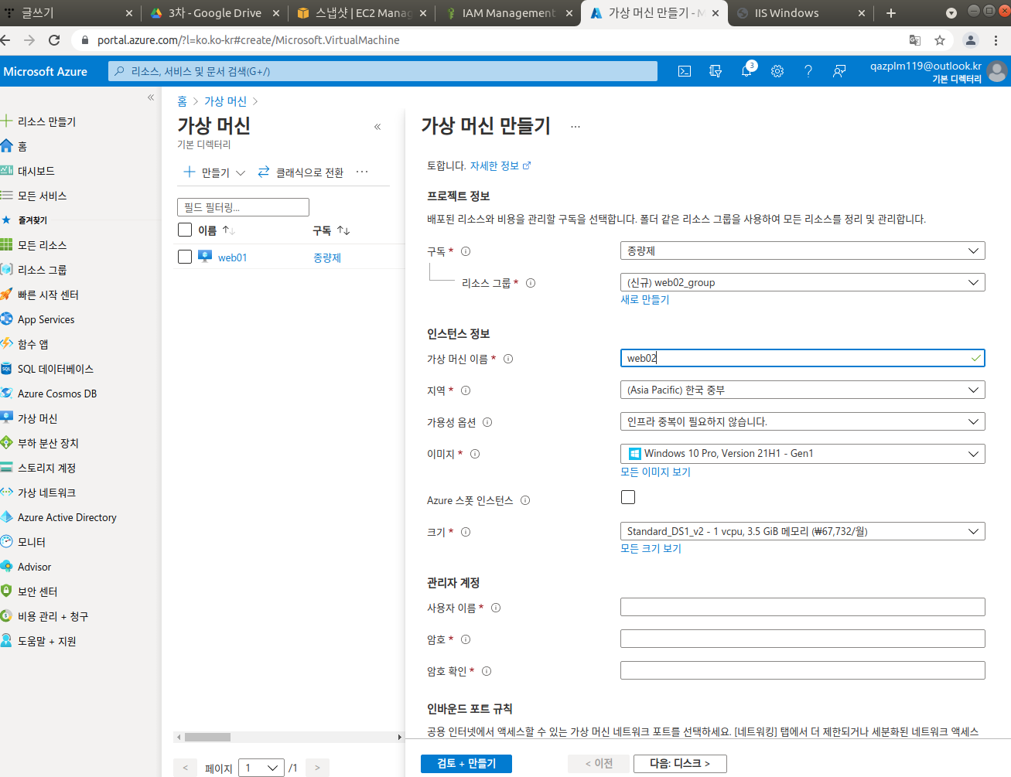Open notifications bell icon
1011x777 pixels.
tap(746, 71)
